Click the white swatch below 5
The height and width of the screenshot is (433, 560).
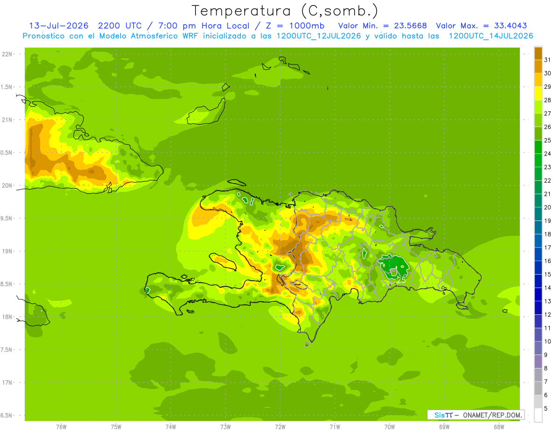click(538, 415)
